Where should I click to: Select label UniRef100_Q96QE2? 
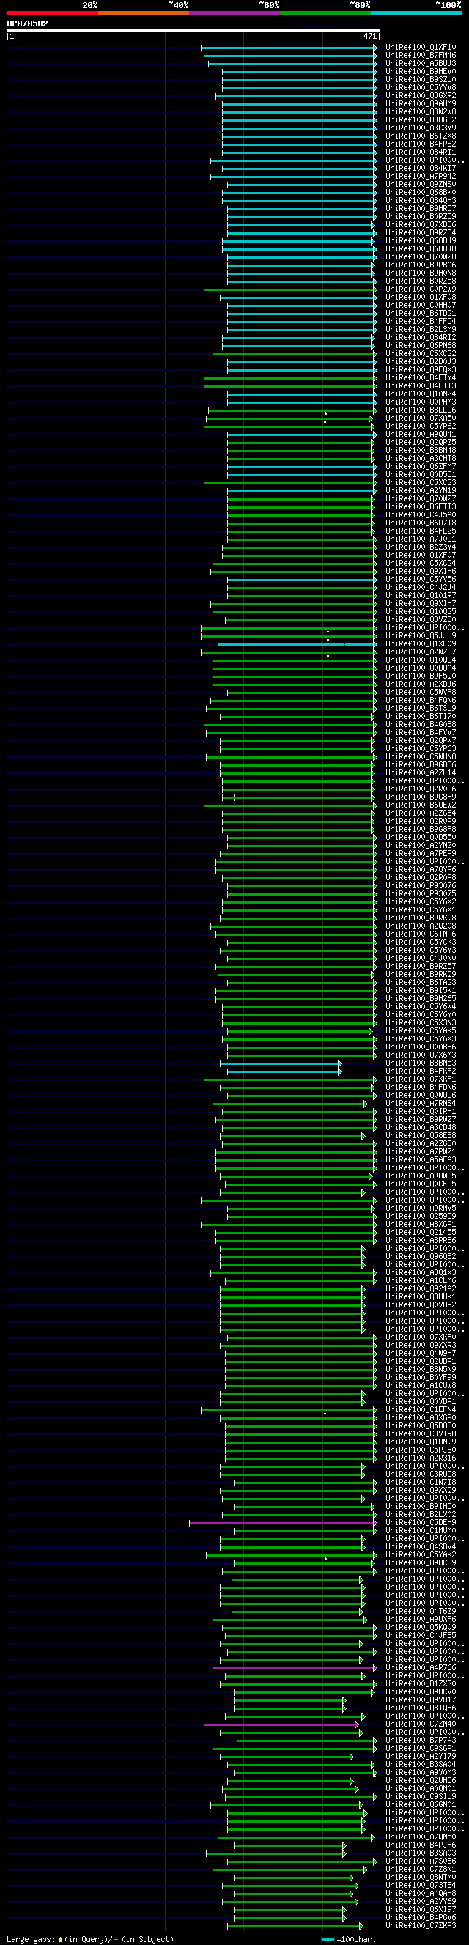pos(421,1257)
